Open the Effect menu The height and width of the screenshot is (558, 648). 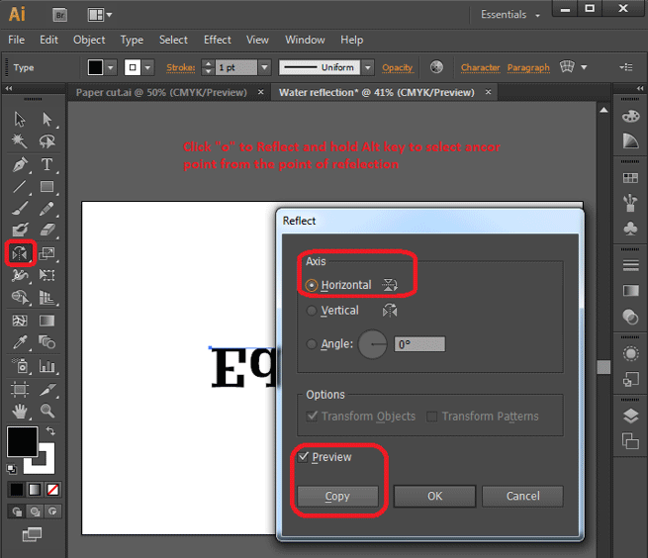pos(218,40)
